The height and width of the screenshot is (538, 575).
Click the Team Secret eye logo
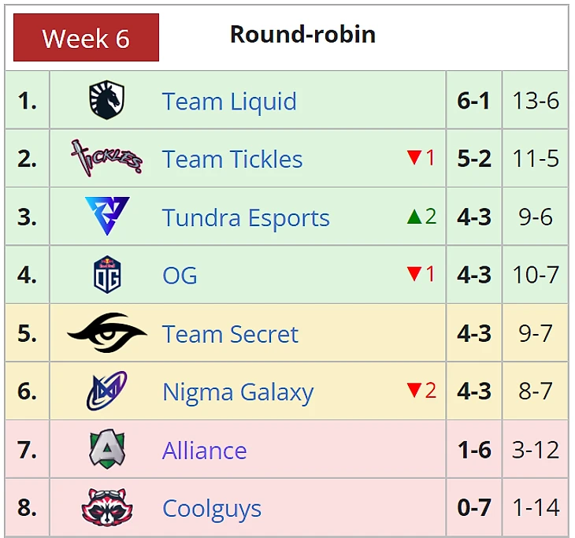107,333
